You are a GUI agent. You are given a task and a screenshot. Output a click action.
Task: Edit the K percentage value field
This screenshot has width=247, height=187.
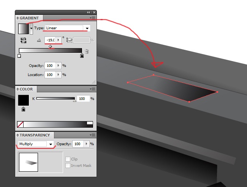(x=83, y=99)
